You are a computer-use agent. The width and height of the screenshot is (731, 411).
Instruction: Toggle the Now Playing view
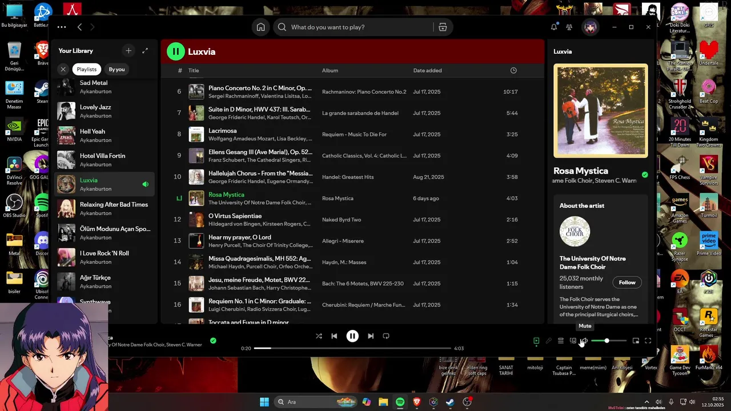[536, 341]
